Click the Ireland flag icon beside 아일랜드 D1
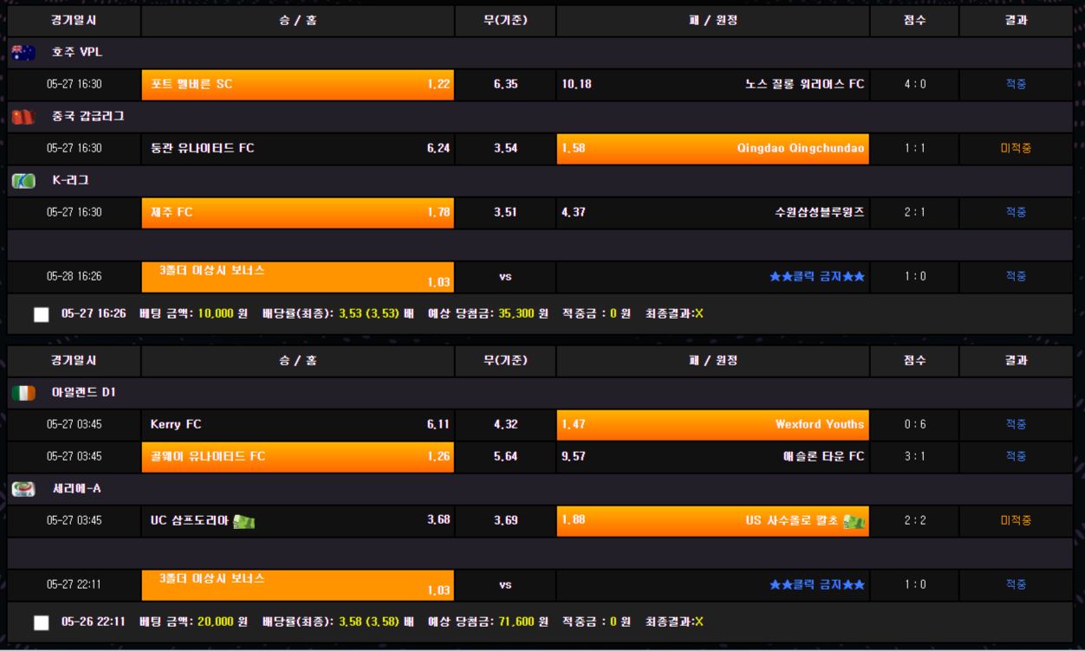1085x651 pixels. pos(23,393)
